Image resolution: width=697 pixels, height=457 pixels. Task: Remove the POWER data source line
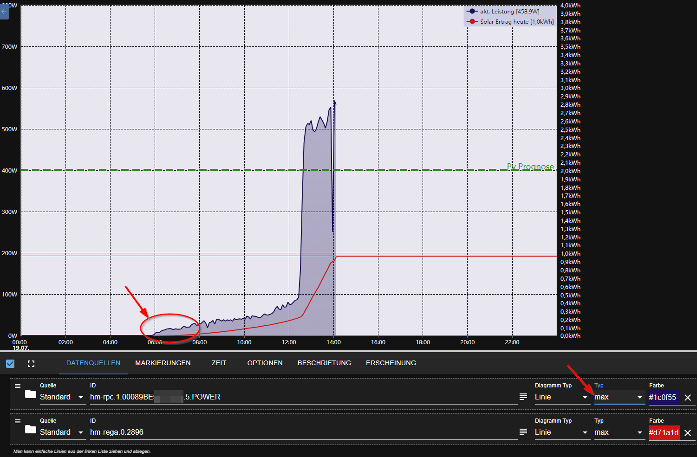(688, 398)
